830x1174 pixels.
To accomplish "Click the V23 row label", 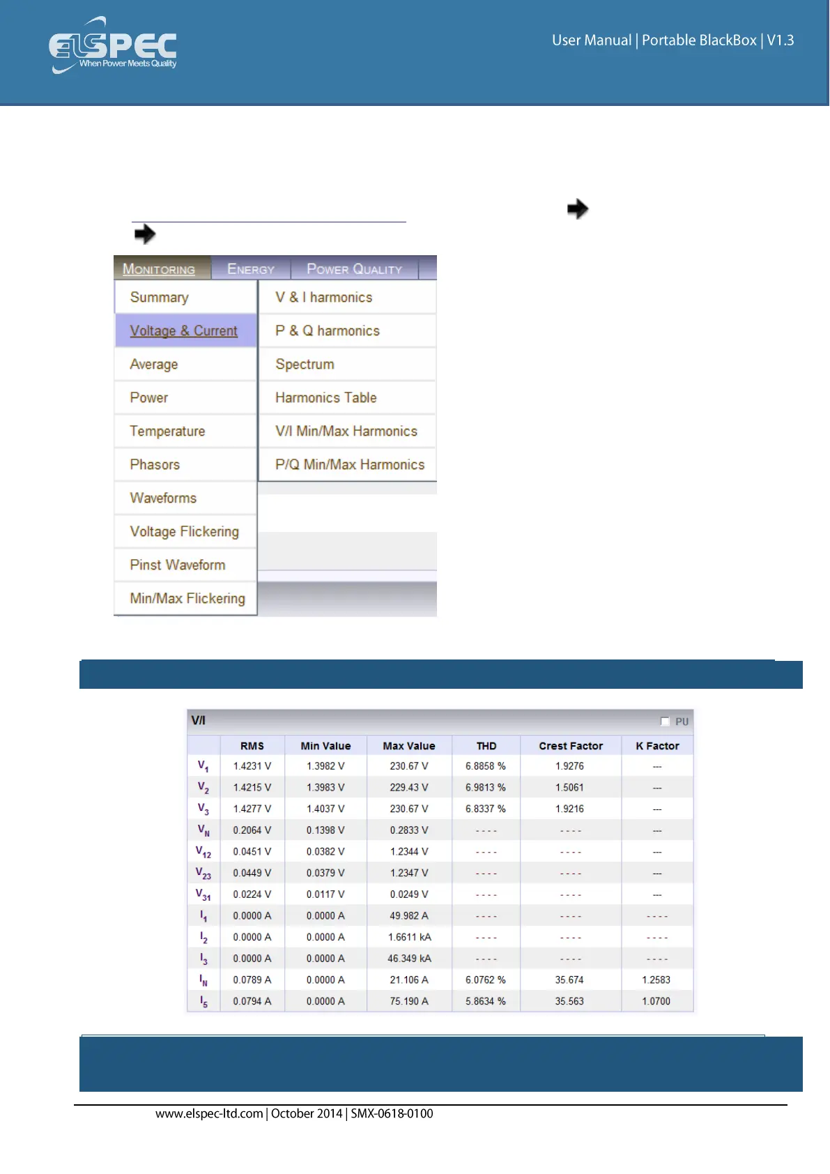I will [x=203, y=874].
